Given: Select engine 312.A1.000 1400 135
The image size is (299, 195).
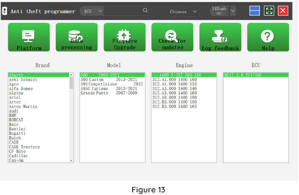Looking at the screenshot, I should tap(184, 84).
